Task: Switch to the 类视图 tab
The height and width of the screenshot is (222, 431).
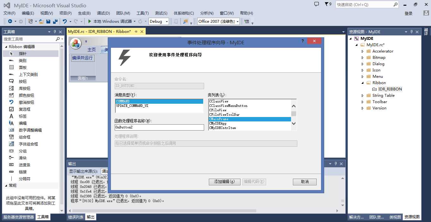Action: tap(395, 217)
